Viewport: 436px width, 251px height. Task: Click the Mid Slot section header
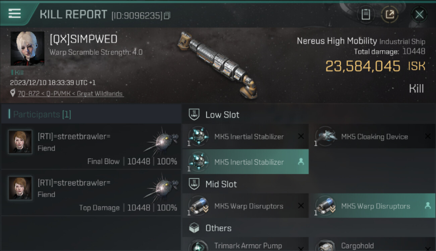(x=221, y=184)
